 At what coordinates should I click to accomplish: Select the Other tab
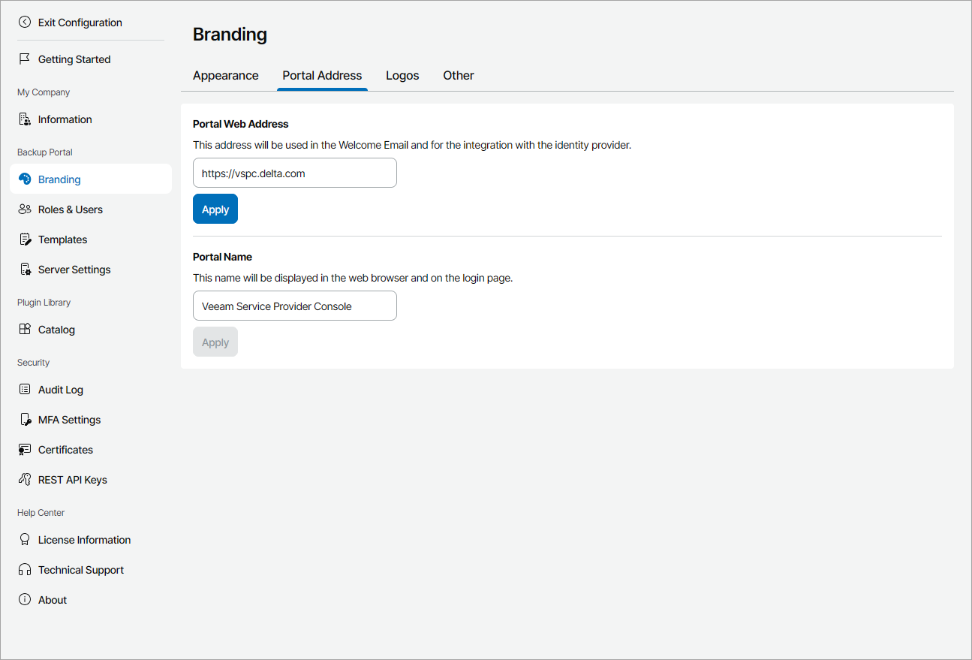pyautogui.click(x=458, y=75)
